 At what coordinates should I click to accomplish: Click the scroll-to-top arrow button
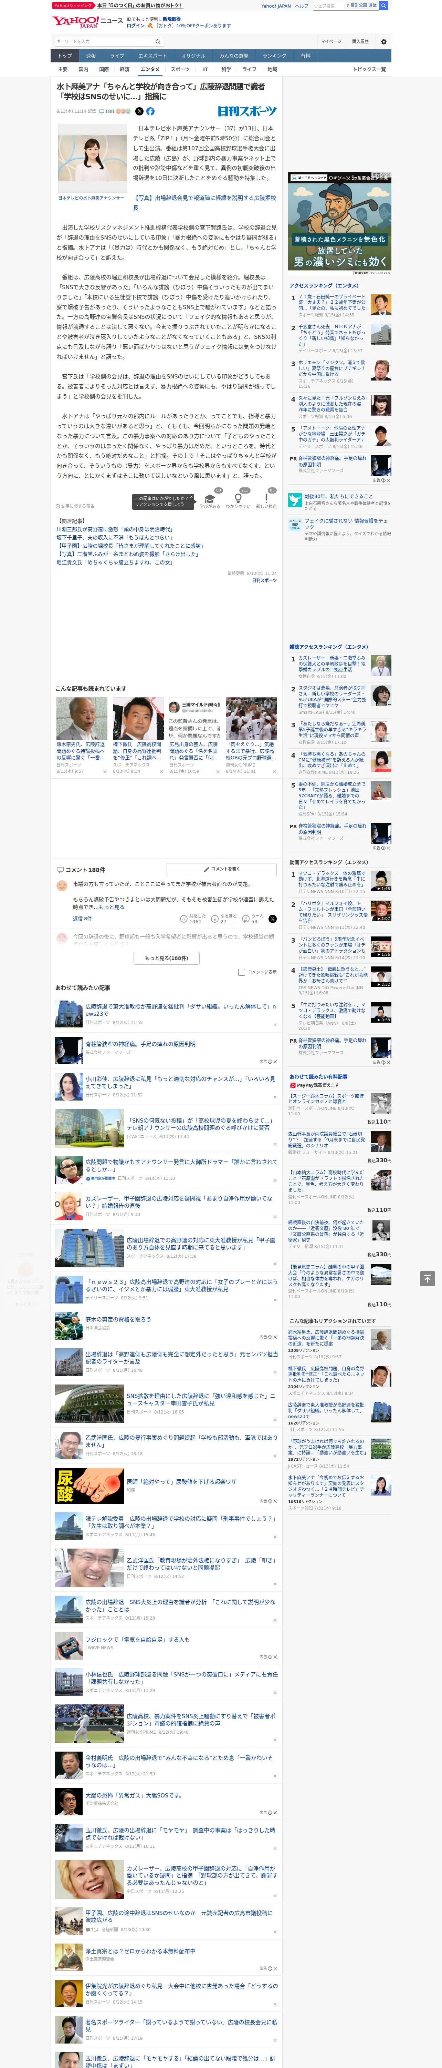point(428,1278)
